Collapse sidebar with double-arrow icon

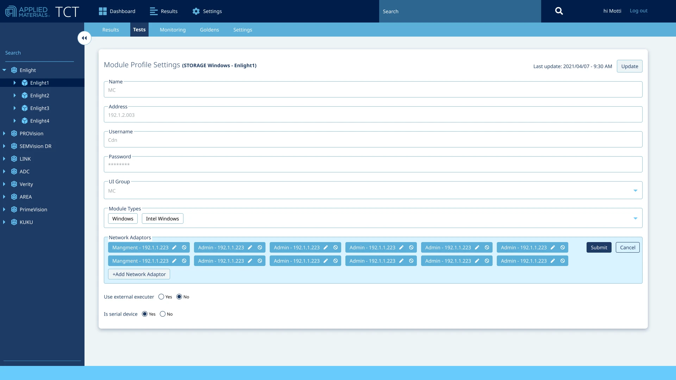pos(84,38)
